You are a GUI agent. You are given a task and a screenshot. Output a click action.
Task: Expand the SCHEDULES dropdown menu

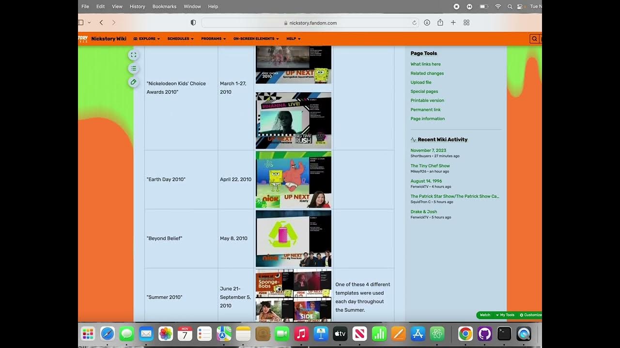181,39
